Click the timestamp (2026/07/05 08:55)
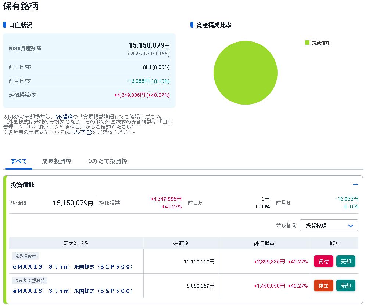Viewport: 365px width, 306px height. (149, 54)
